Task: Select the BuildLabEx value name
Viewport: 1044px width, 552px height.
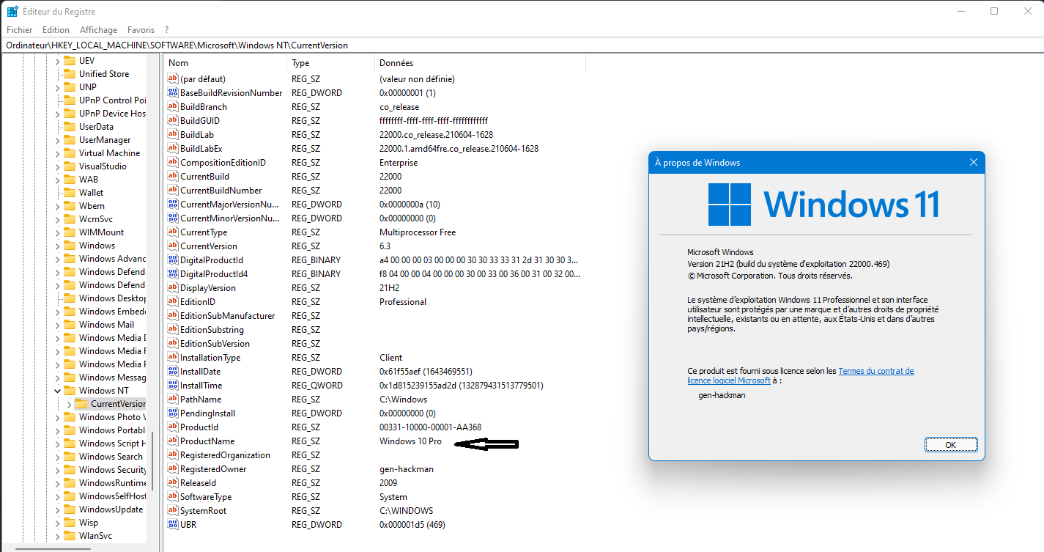Action: click(201, 149)
